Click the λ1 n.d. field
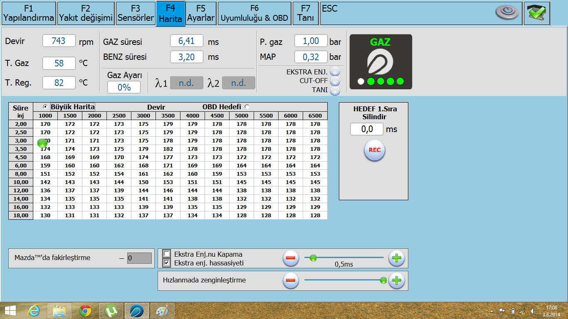568x319 pixels. pos(187,83)
